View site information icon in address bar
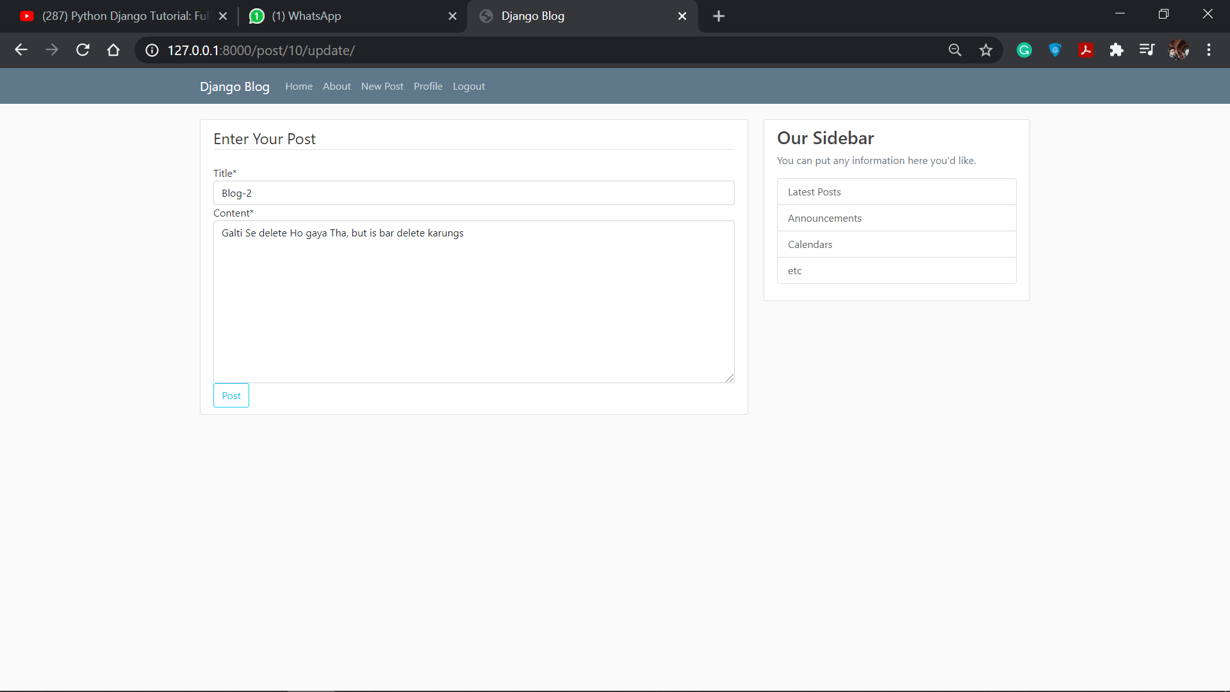This screenshot has height=692, width=1230. point(152,51)
